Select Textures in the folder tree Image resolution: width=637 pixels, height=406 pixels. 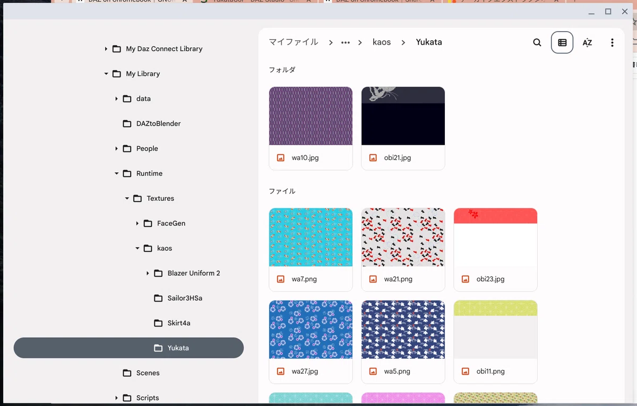pyautogui.click(x=160, y=198)
